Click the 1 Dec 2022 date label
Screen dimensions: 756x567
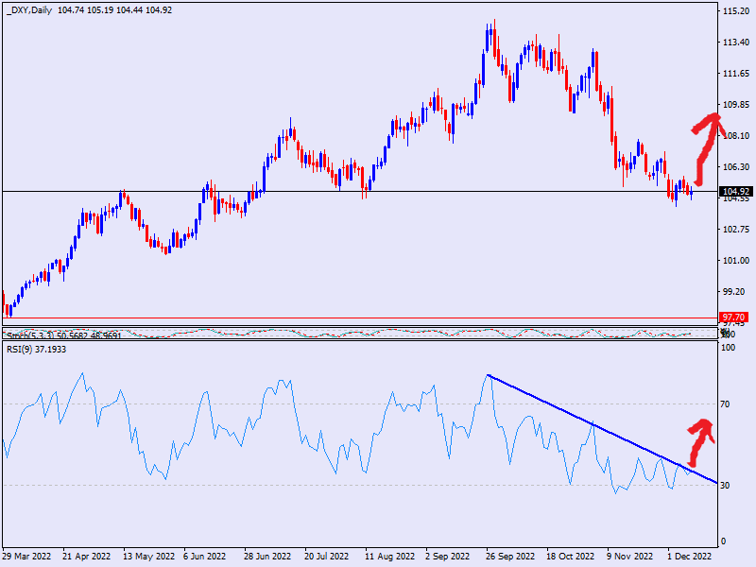(x=690, y=556)
